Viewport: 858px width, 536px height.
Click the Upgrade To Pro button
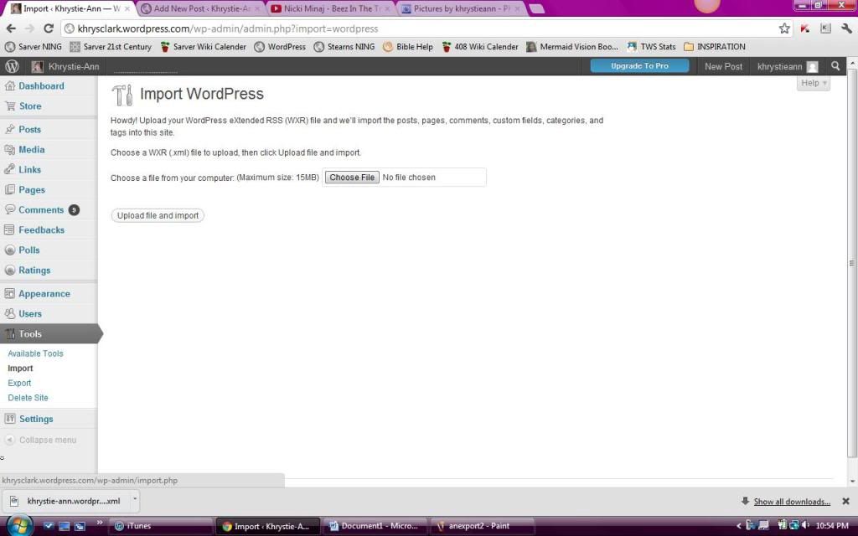click(x=639, y=65)
